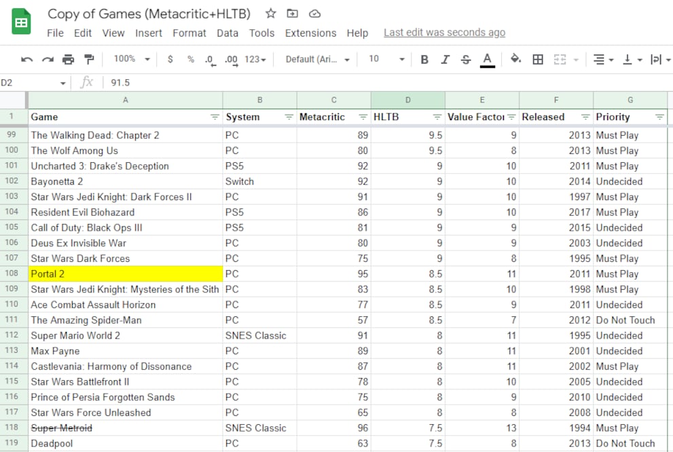Click the formula bar showing 91.5

[x=386, y=83]
